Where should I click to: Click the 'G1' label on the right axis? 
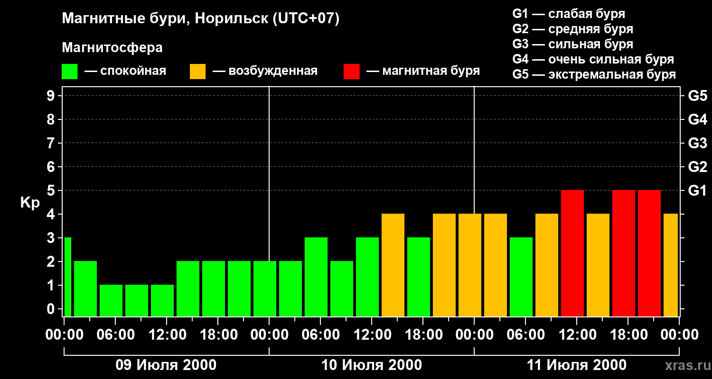point(697,190)
